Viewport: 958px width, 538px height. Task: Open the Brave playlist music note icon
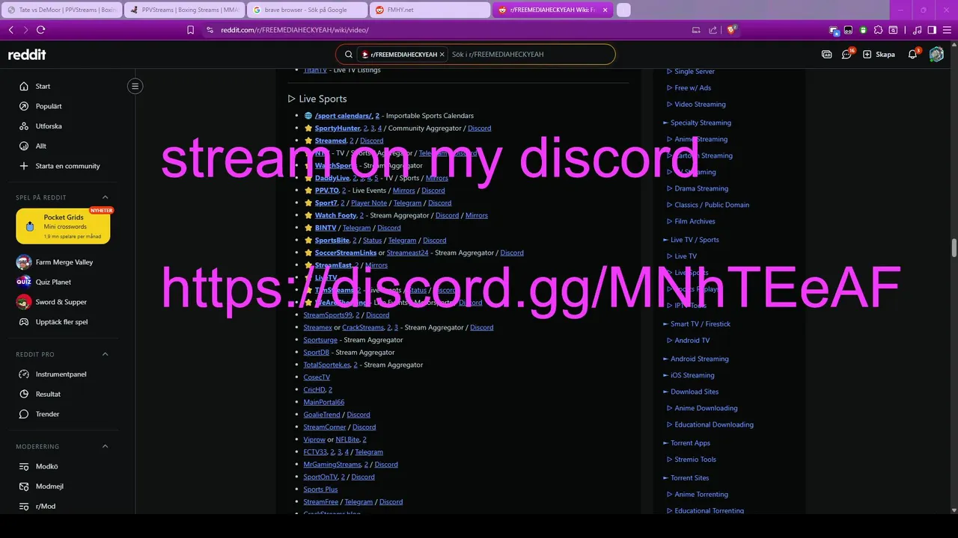(917, 30)
